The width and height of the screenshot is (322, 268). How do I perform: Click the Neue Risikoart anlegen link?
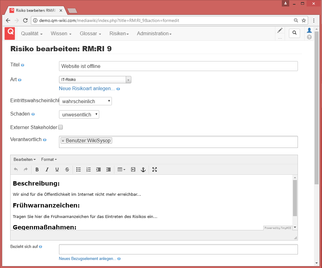point(87,89)
